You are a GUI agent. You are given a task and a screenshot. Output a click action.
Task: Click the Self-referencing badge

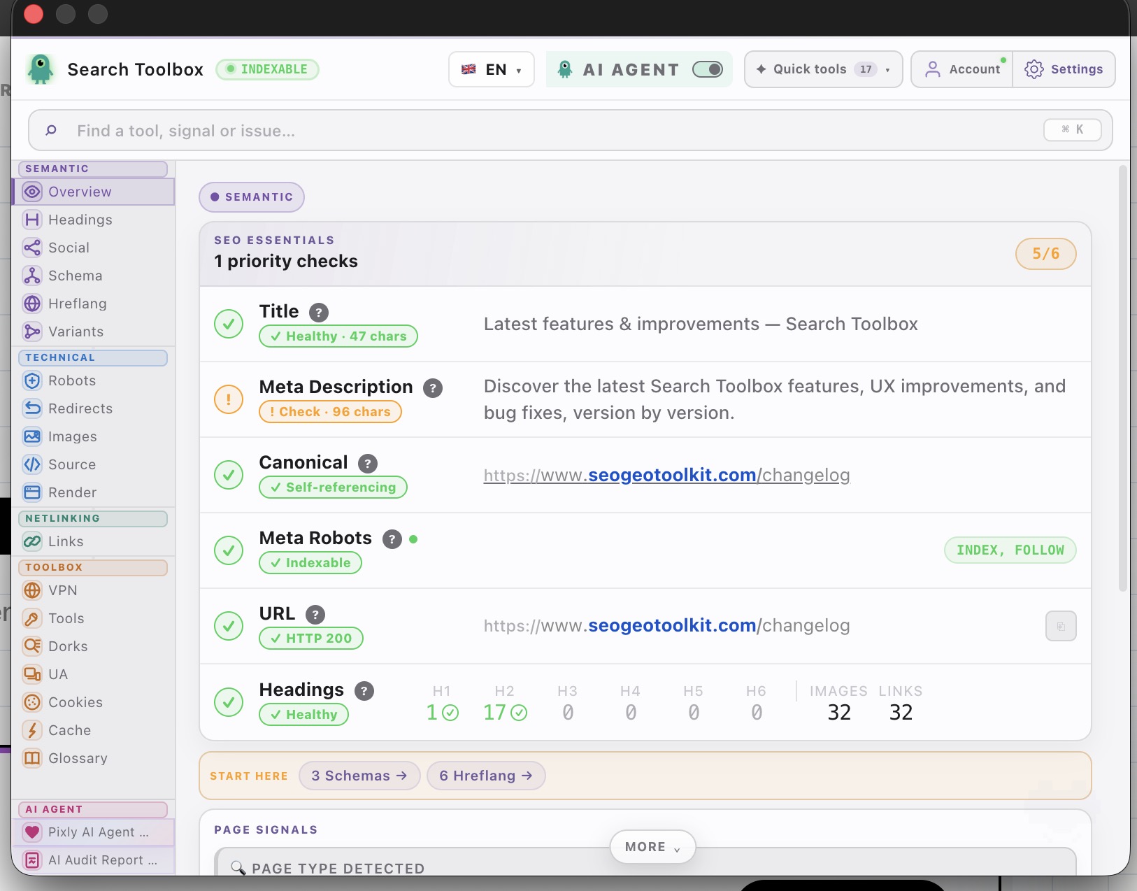pyautogui.click(x=333, y=487)
